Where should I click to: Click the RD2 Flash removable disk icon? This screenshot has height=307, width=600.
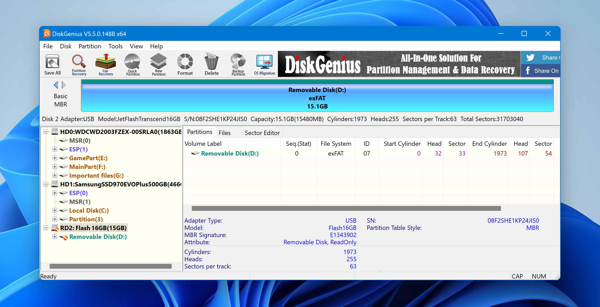click(55, 228)
